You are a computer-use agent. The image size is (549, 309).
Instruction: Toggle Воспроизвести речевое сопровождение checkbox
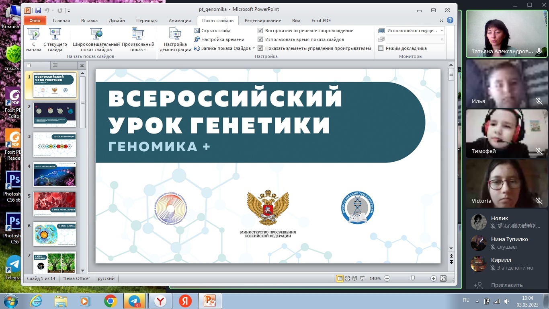pyautogui.click(x=260, y=31)
